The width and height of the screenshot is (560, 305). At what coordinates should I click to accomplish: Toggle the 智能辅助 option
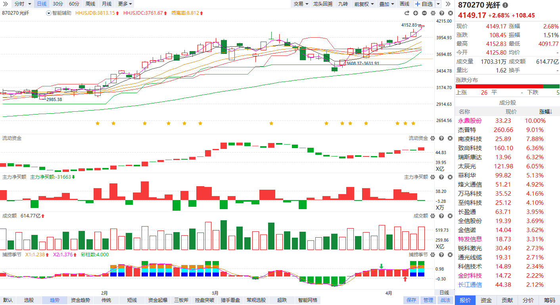click(59, 13)
